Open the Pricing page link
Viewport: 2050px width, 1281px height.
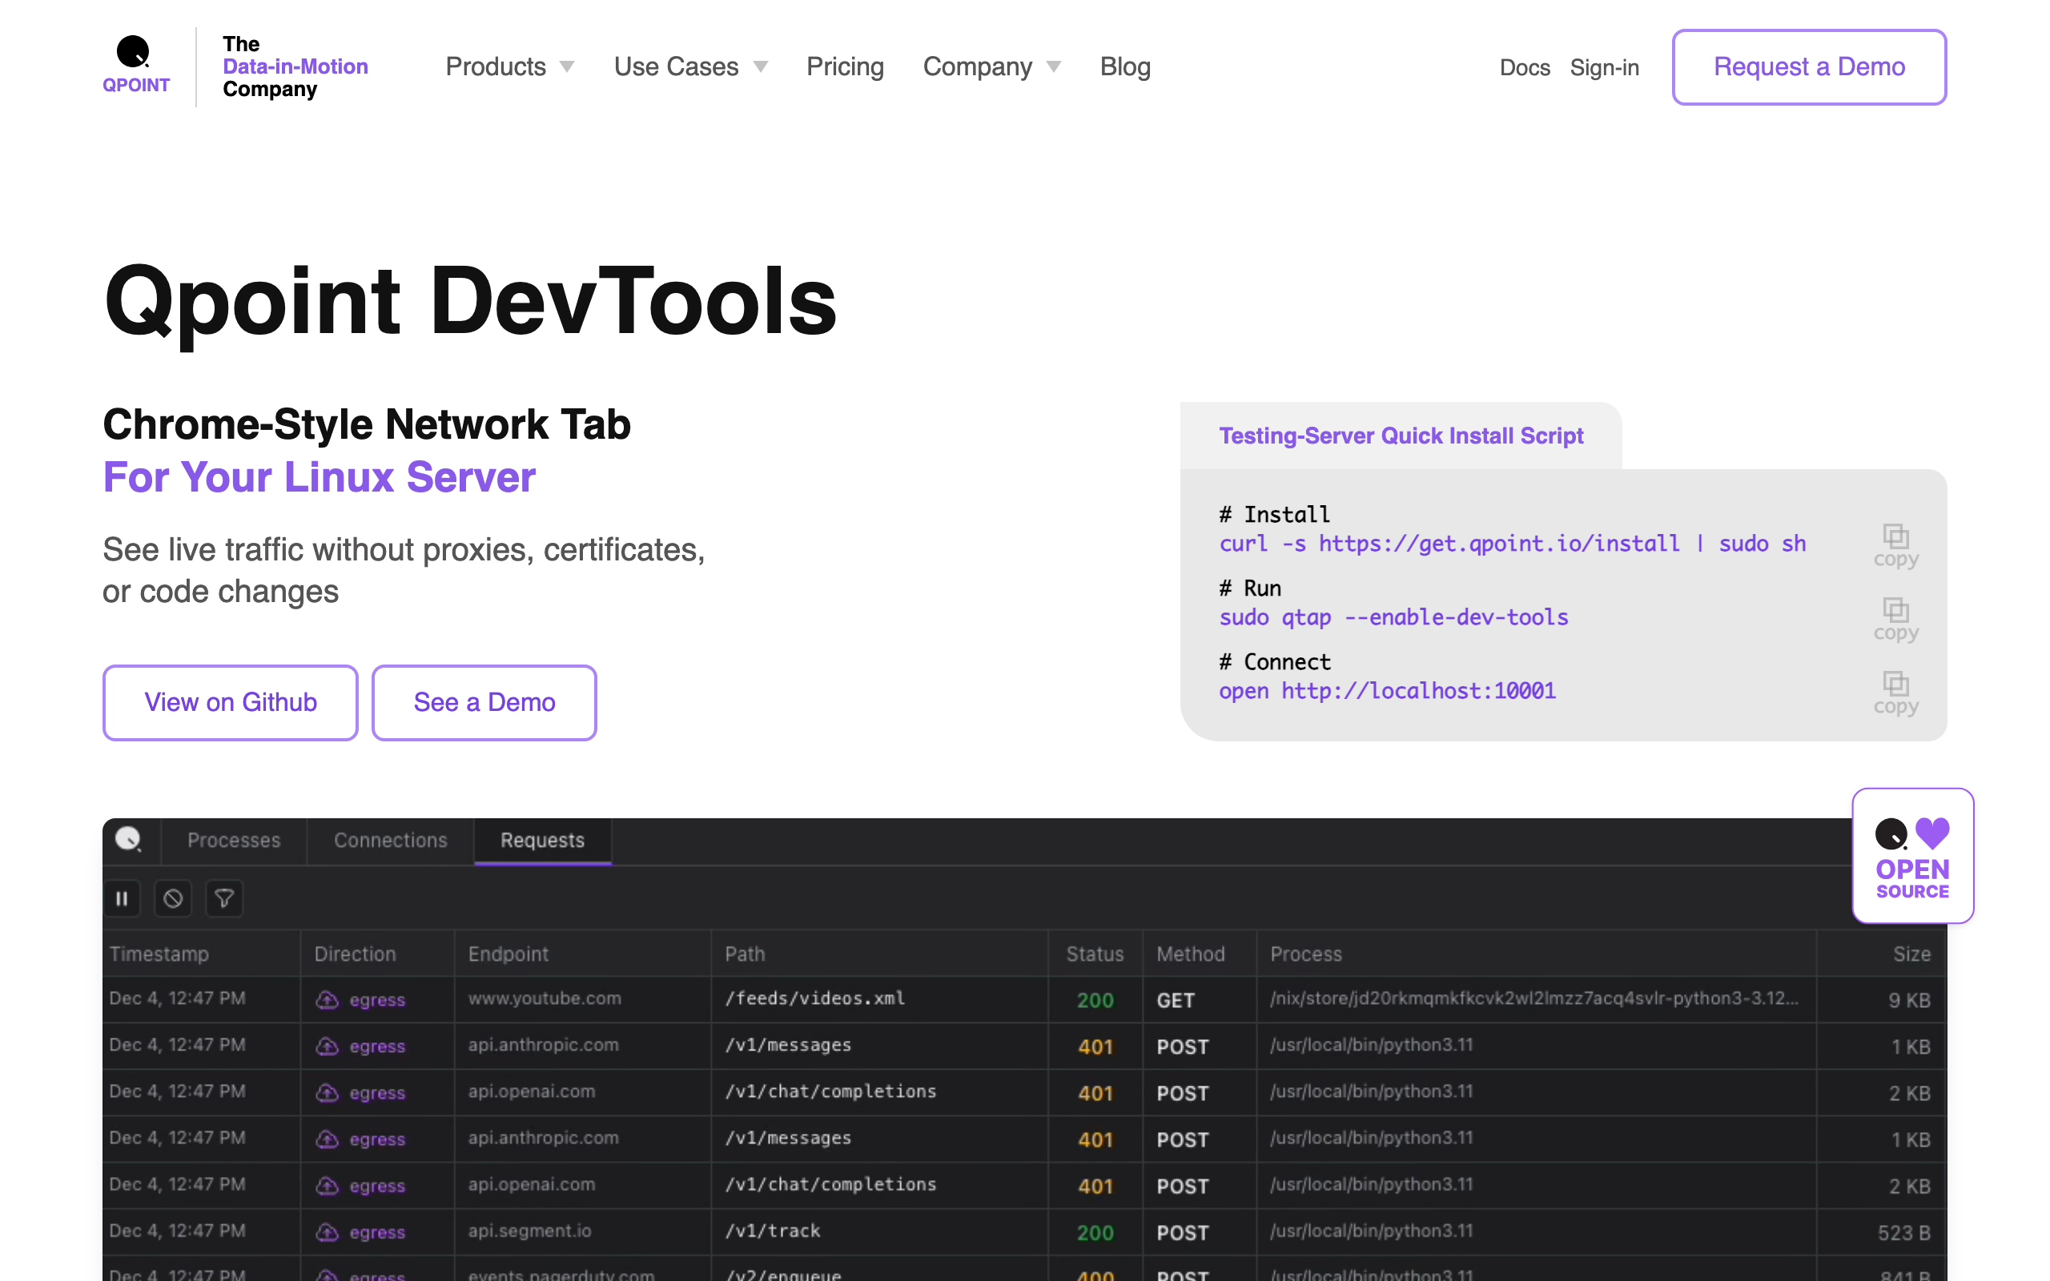tap(845, 66)
